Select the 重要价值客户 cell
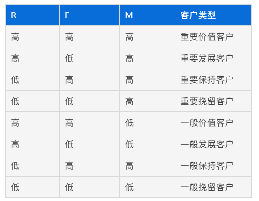This screenshot has height=201, width=259. (213, 37)
